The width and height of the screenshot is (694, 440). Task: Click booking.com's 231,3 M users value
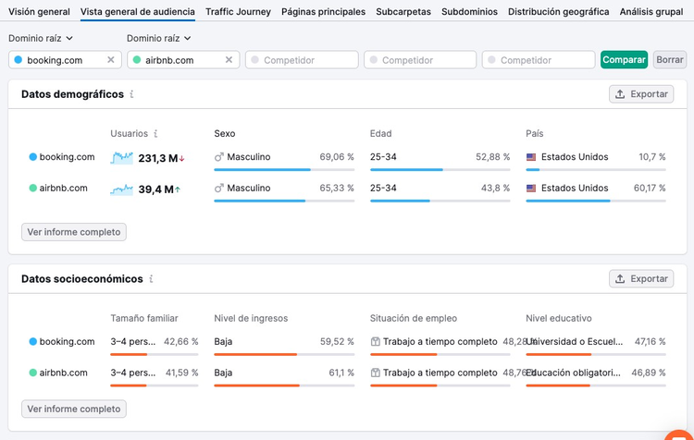[x=157, y=158]
